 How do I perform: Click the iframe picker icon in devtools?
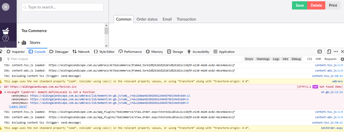[x=320, y=52]
